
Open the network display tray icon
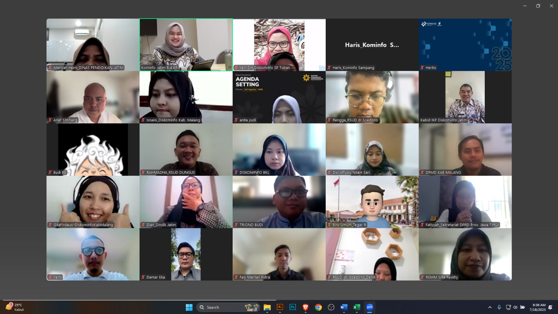pos(508,307)
